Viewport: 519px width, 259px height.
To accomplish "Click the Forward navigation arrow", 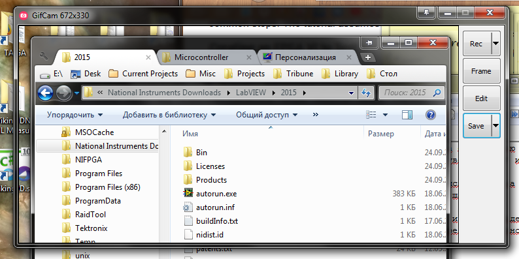I will 63,93.
